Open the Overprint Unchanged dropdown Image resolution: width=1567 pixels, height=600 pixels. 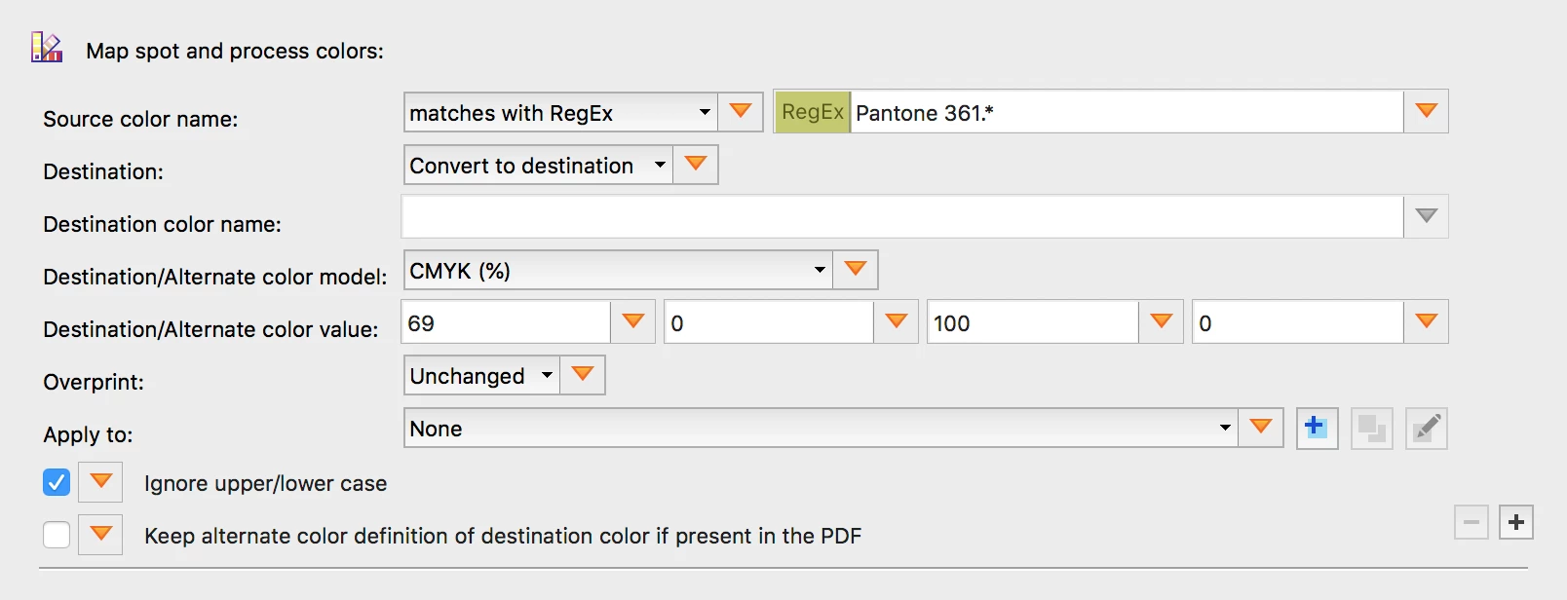point(481,376)
